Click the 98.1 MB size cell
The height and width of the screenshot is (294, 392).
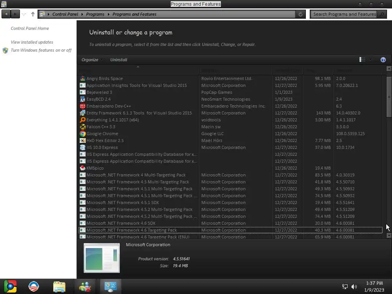point(322,78)
